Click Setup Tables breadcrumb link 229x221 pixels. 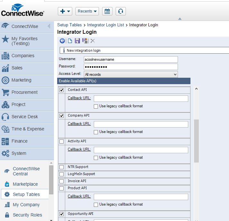click(69, 25)
